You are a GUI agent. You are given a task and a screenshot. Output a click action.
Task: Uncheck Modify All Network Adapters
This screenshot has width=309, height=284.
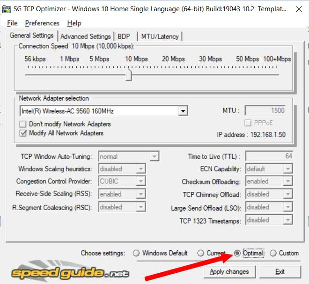pos(22,133)
